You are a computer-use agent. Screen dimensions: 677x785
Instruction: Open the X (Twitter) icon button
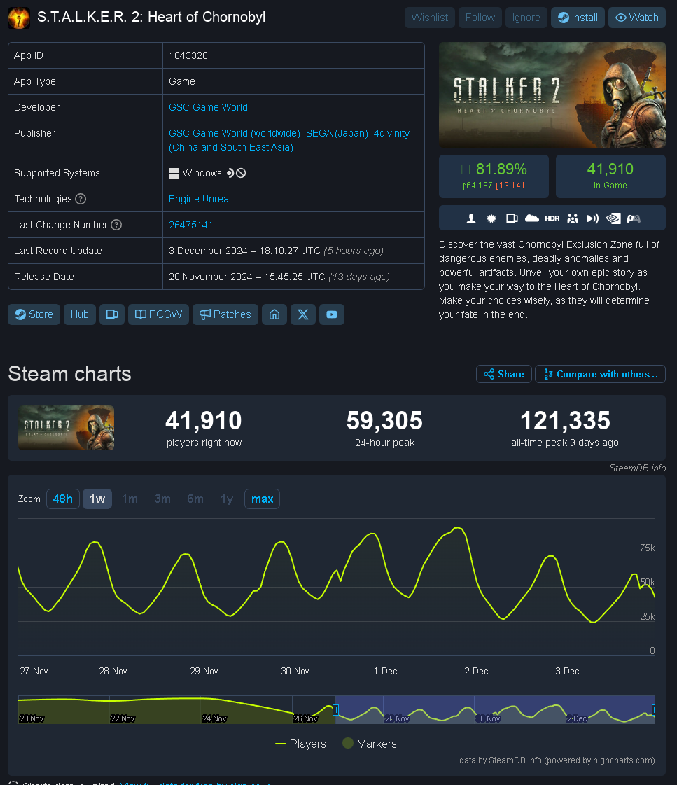[x=303, y=314]
